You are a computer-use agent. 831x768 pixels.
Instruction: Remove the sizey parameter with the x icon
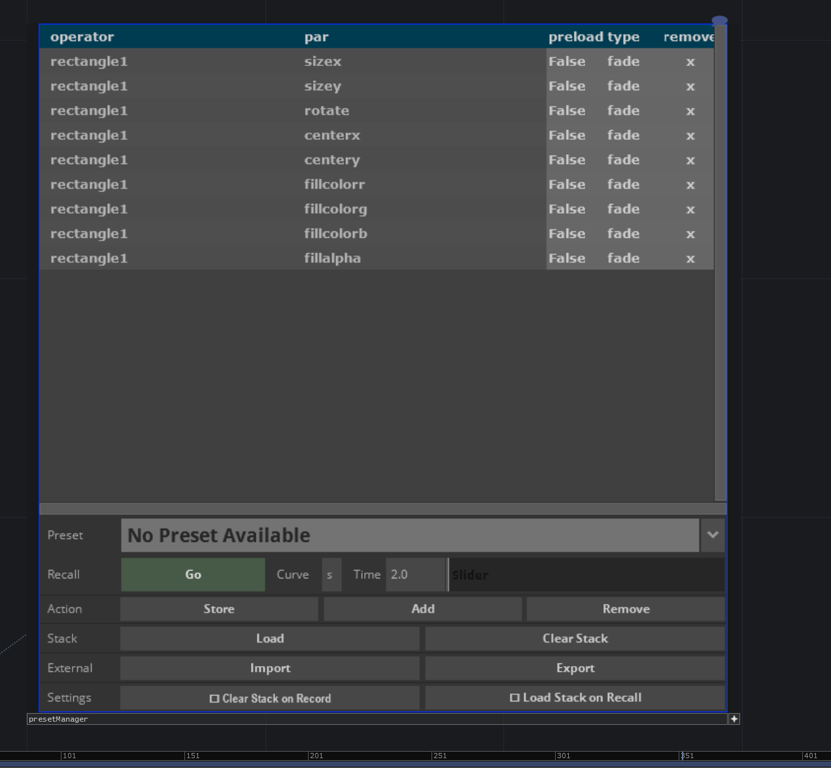pos(690,86)
